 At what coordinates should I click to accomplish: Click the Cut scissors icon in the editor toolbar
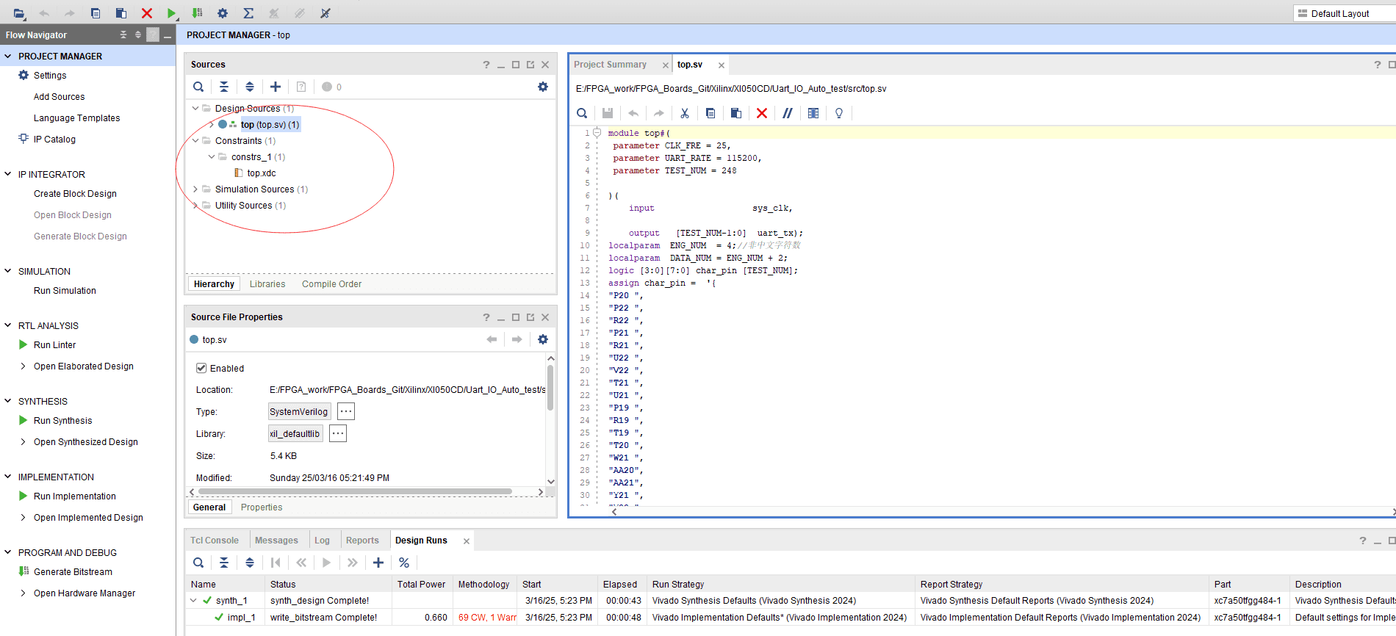[684, 113]
